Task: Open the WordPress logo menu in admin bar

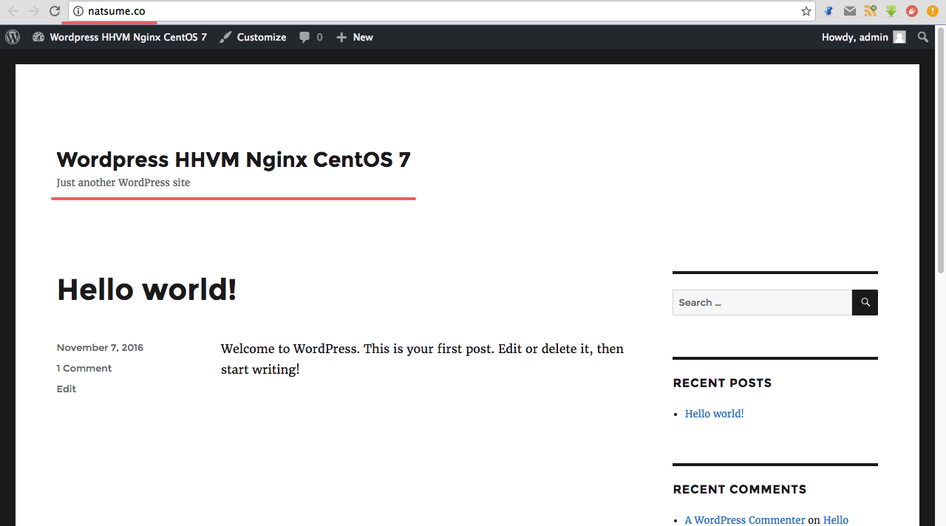Action: point(13,37)
